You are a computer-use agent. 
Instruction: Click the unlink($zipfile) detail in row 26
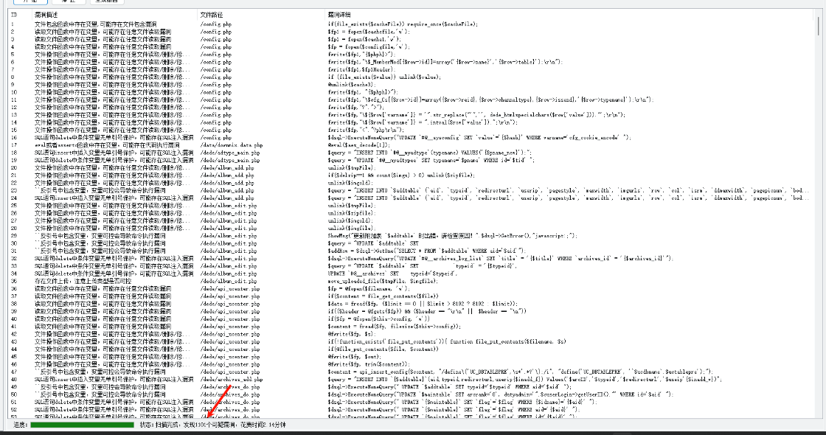pos(351,213)
